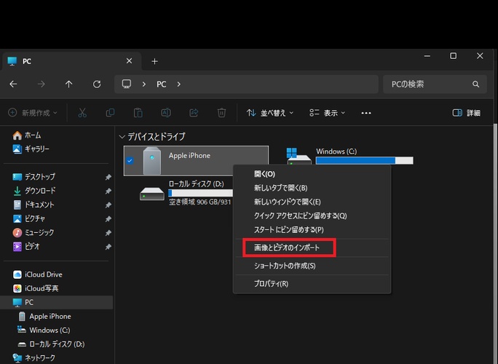Click the Delete trash icon in toolbar
The height and width of the screenshot is (364, 498).
[x=221, y=113]
